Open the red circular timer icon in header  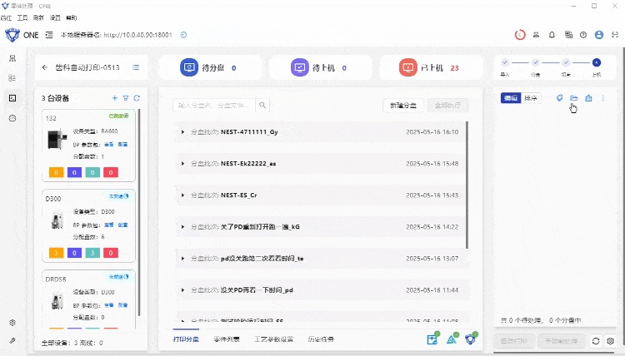point(520,35)
